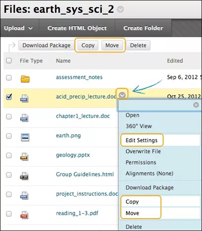
Task: Click the Create Folder button
Action: click(143, 28)
